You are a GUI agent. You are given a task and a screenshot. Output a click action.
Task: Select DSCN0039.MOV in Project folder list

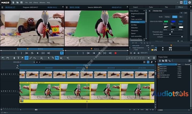(165, 75)
